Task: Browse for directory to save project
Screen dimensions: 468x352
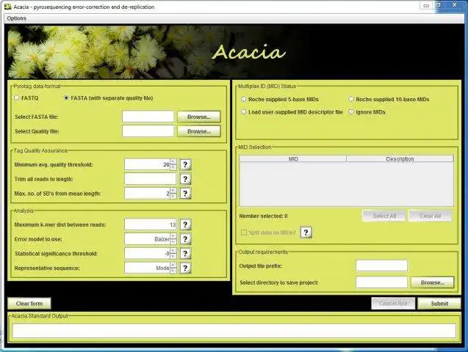Action: [x=433, y=282]
